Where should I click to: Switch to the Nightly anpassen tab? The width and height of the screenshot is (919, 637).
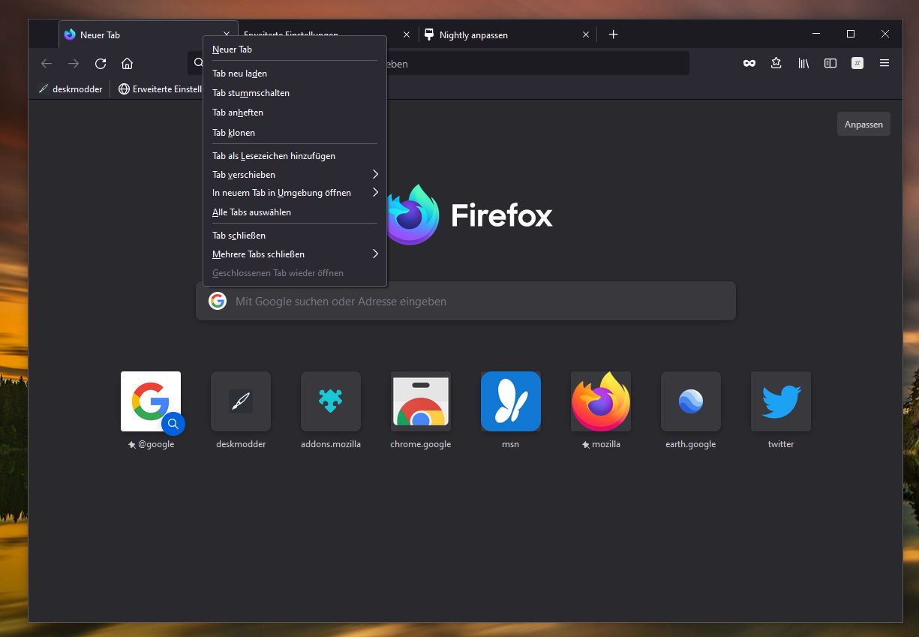508,35
